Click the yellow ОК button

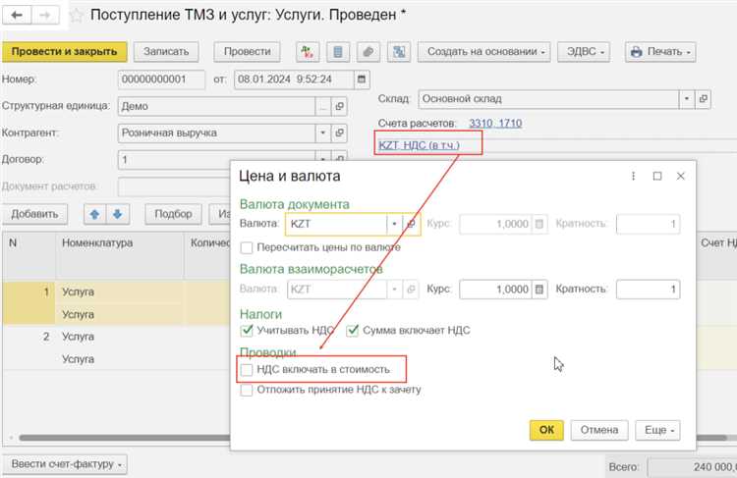[545, 430]
